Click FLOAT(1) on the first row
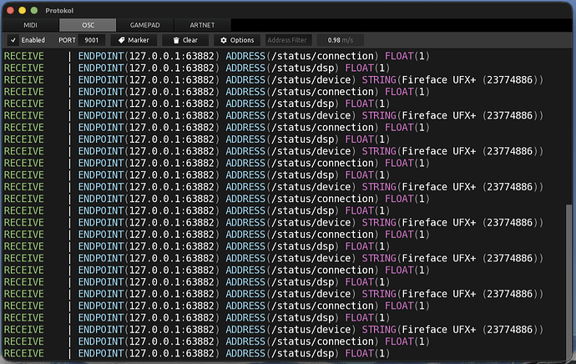Screen dimensions: 576x364 point(407,56)
